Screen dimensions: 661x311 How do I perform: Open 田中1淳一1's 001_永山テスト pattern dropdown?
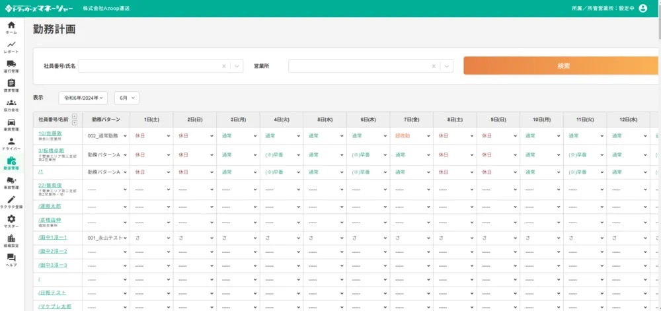click(x=106, y=238)
